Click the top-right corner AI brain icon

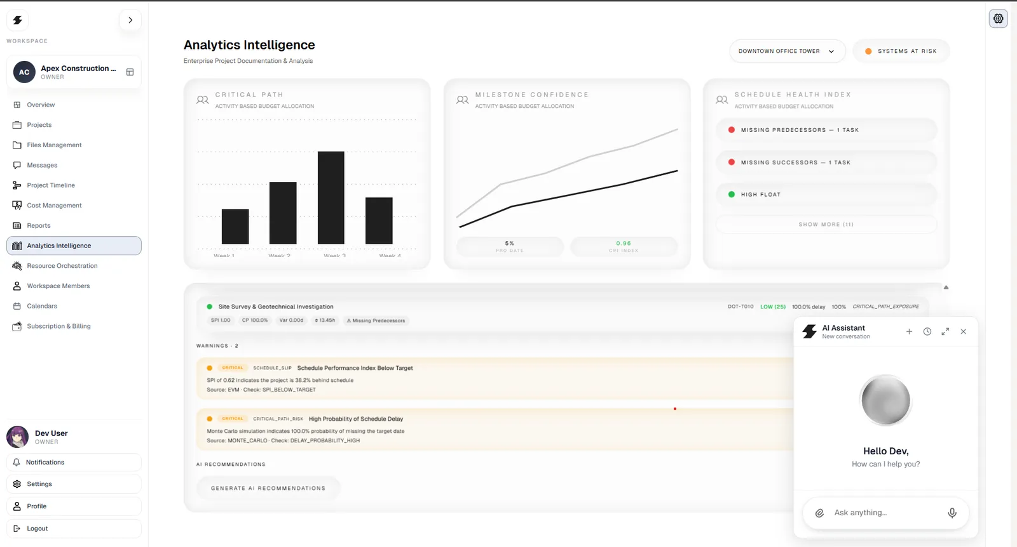coord(999,18)
